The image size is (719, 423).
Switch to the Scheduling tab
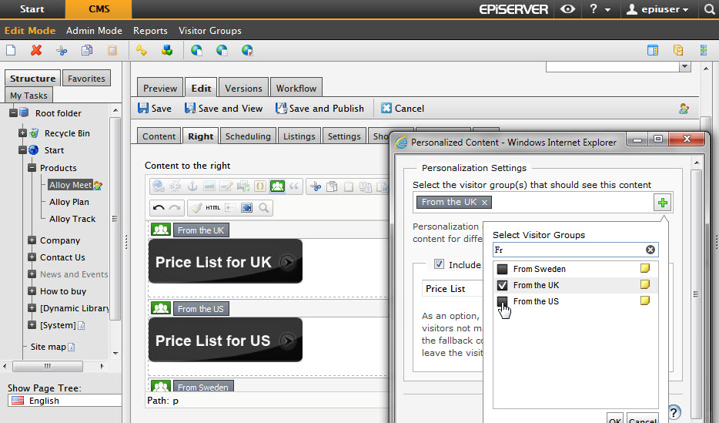tap(247, 136)
